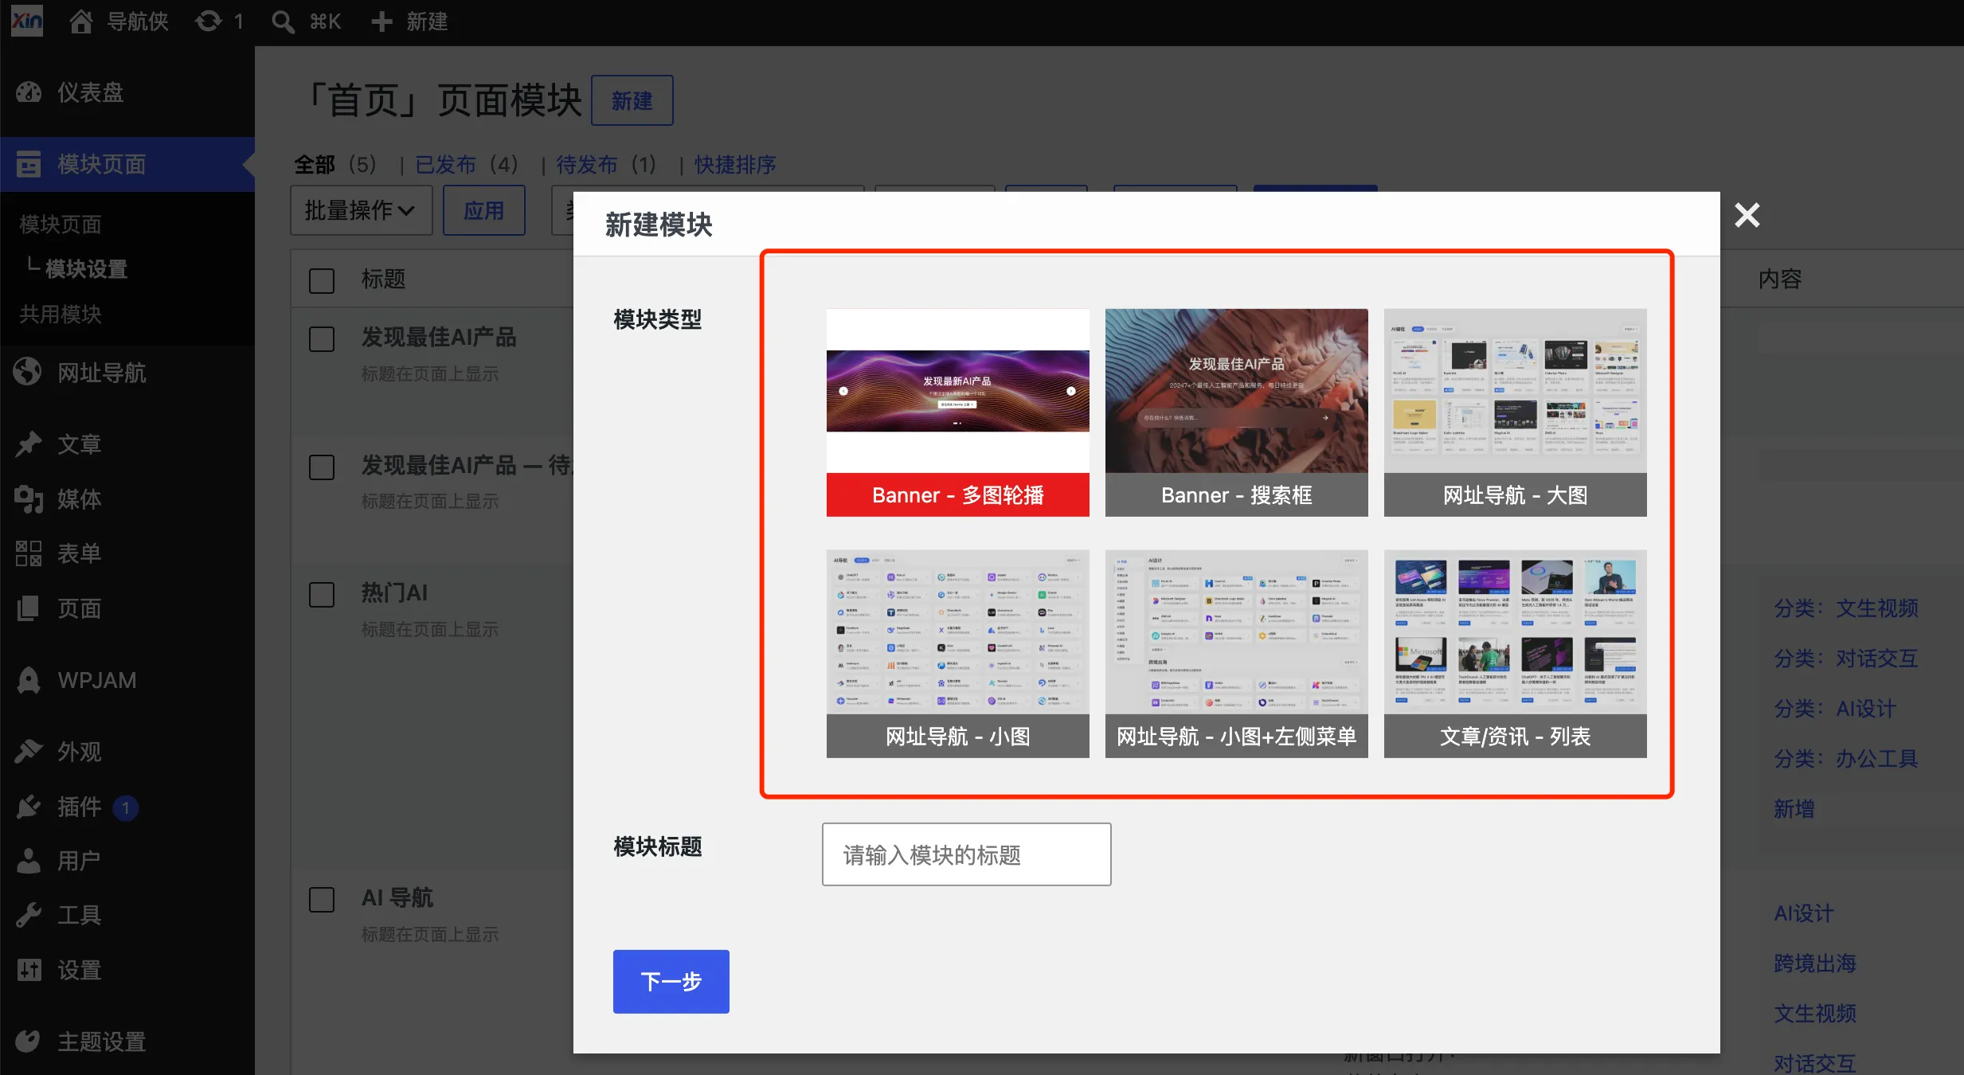
Task: Open 模块设置 submenu item
Action: click(87, 268)
